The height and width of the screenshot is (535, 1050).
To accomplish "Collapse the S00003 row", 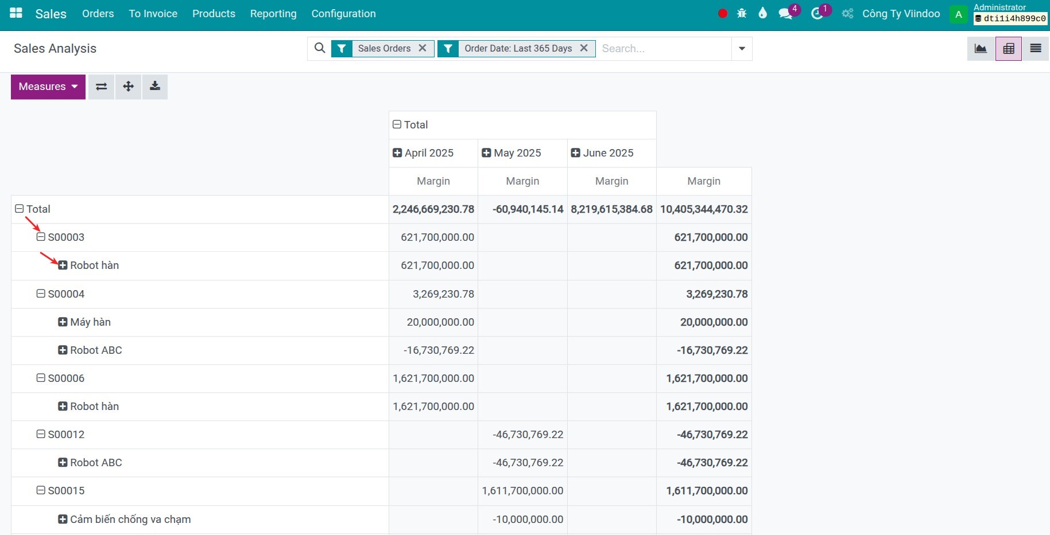I will (41, 237).
